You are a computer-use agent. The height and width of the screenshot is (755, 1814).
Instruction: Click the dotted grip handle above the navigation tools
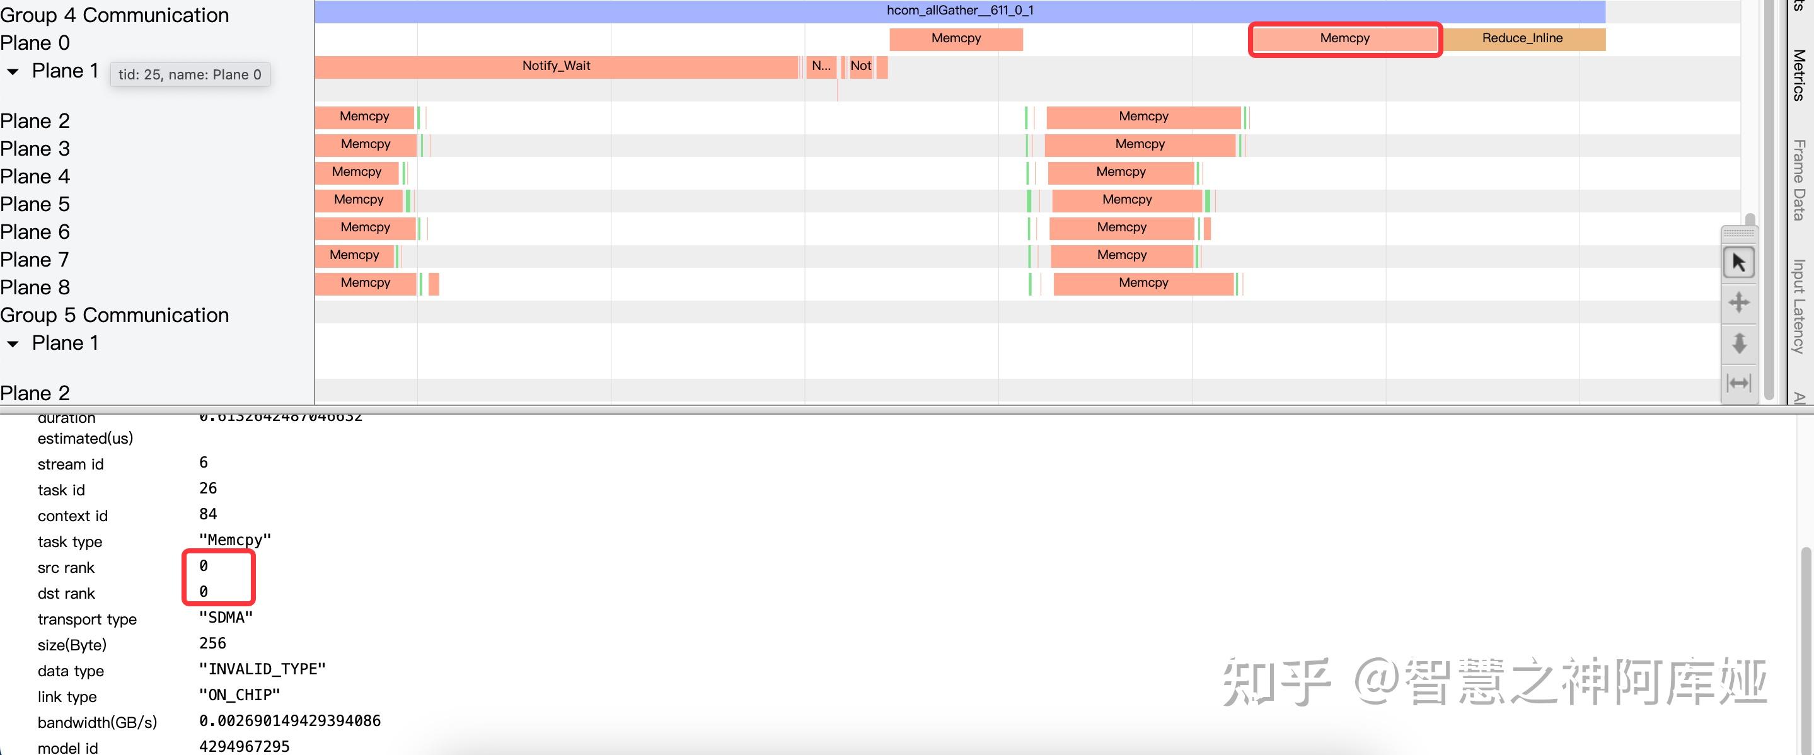coord(1738,234)
